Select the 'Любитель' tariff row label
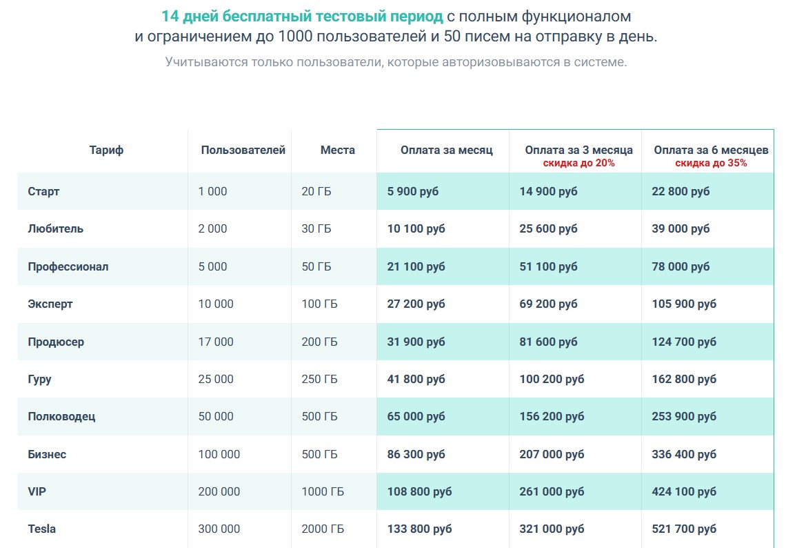786x548 pixels. tap(55, 228)
